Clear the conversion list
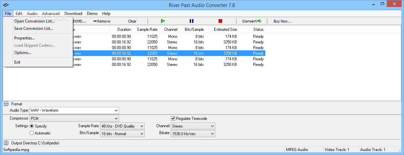 click(132, 21)
